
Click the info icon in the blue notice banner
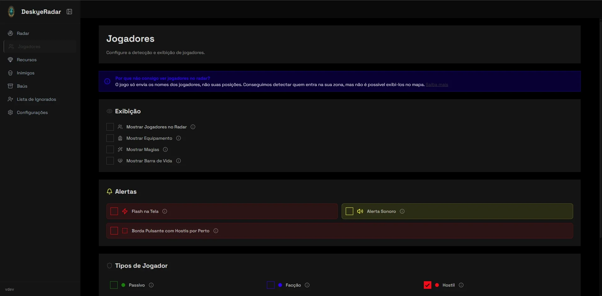(x=107, y=81)
